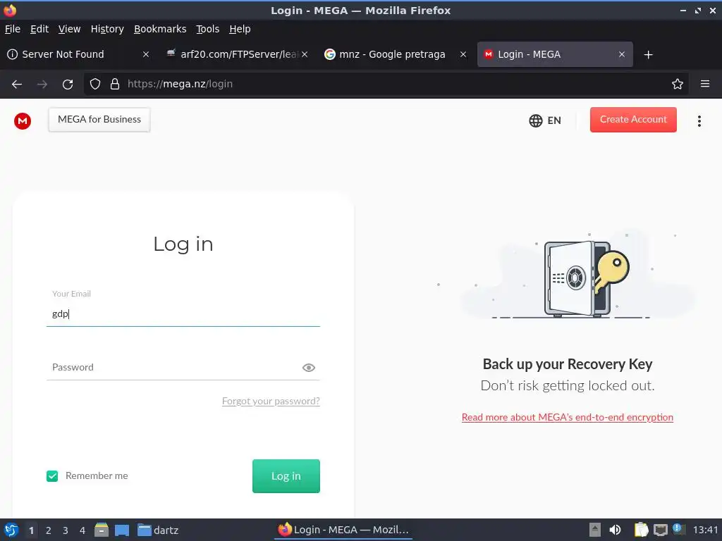The height and width of the screenshot is (541, 722).
Task: Read more about MEGA's end-to-end encryption link
Action: (568, 417)
